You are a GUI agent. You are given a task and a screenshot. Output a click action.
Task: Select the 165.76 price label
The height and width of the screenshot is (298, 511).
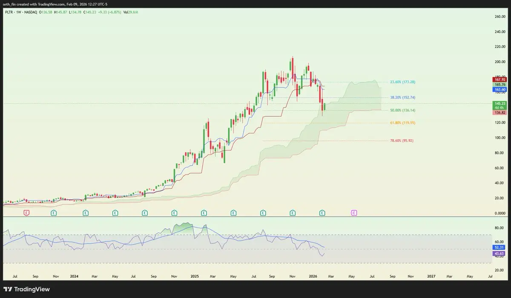[500, 84]
